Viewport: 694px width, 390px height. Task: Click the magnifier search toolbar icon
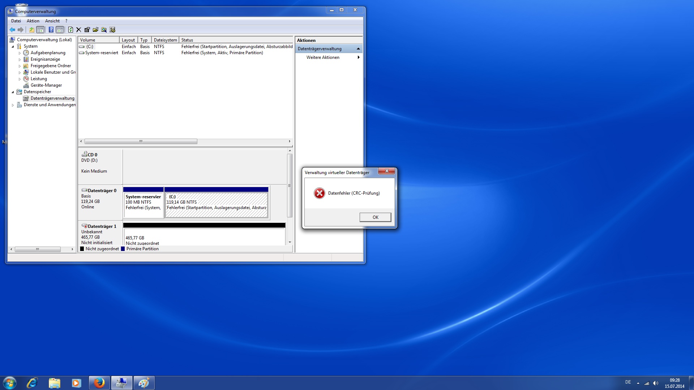pos(104,30)
